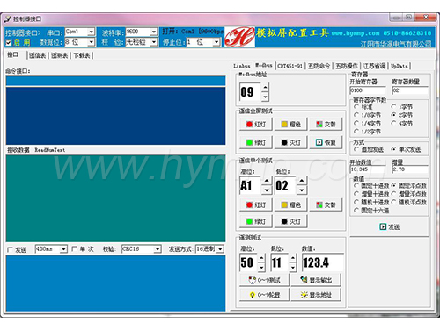The image size is (440, 330).
Task: Increment the Modbus address 09 spinner
Action: pyautogui.click(x=265, y=88)
